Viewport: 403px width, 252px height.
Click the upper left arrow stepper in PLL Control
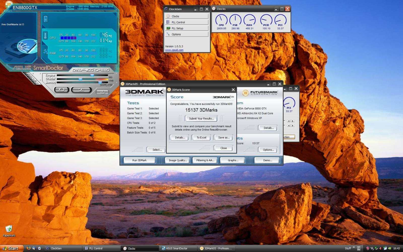click(289, 121)
